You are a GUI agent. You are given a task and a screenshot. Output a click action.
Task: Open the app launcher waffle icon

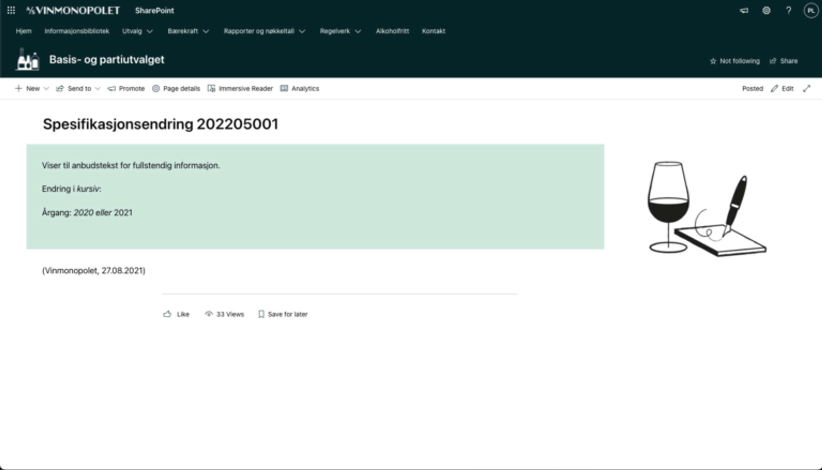[11, 11]
